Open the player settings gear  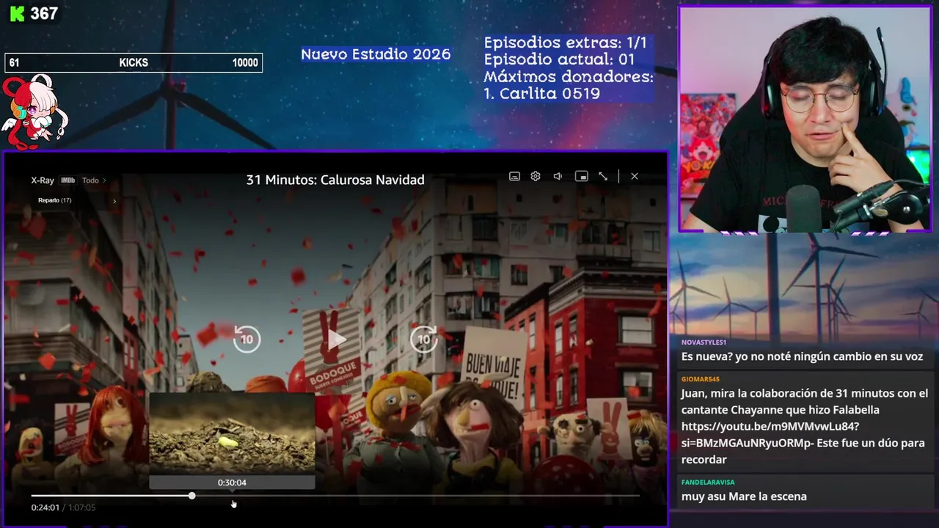[536, 177]
